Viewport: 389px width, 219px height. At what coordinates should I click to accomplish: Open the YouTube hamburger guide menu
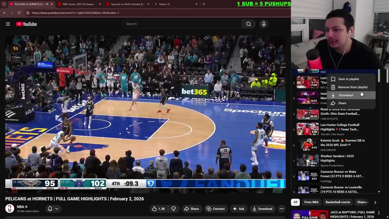(x=8, y=24)
